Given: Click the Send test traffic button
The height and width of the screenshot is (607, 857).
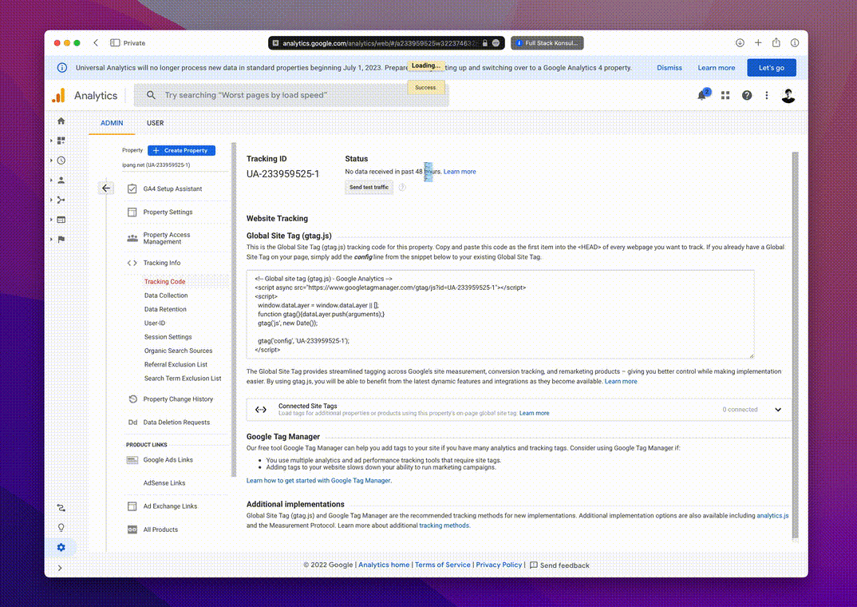Looking at the screenshot, I should [369, 187].
